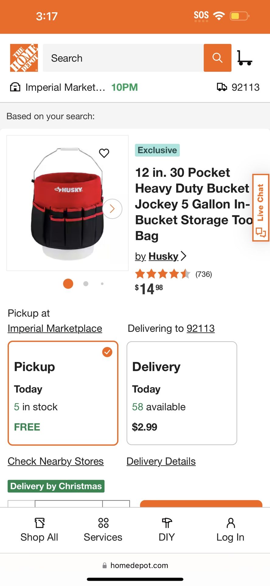This screenshot has height=586, width=270.
Task: Tap the search input field
Action: tap(122, 58)
